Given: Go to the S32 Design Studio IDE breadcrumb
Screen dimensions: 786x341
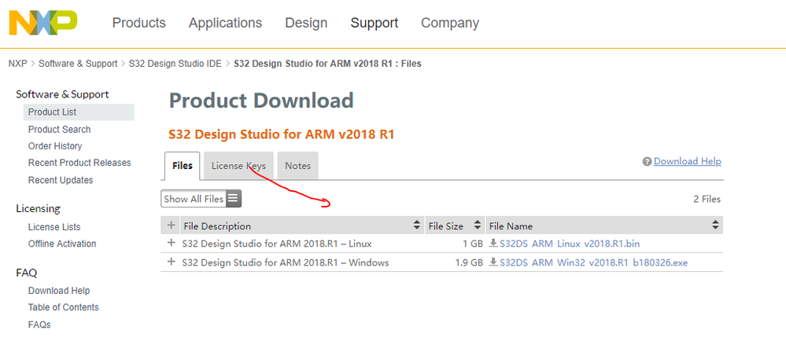Looking at the screenshot, I should click(175, 64).
